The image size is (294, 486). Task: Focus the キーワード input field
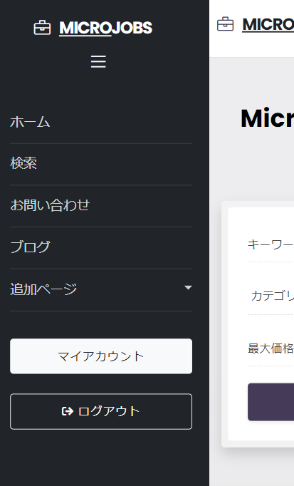(271, 245)
